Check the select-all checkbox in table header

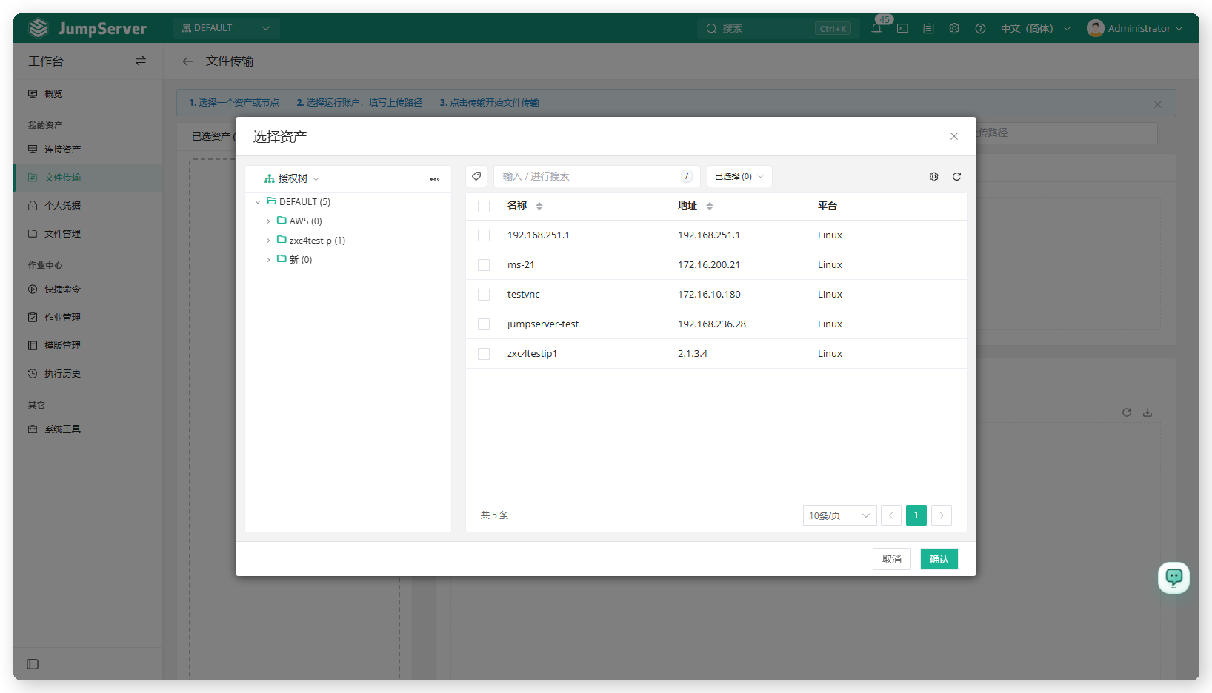point(484,206)
